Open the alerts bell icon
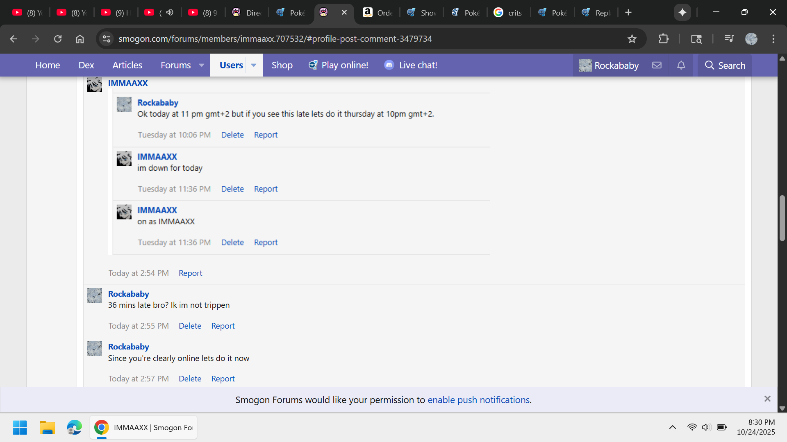The image size is (787, 442). (681, 65)
